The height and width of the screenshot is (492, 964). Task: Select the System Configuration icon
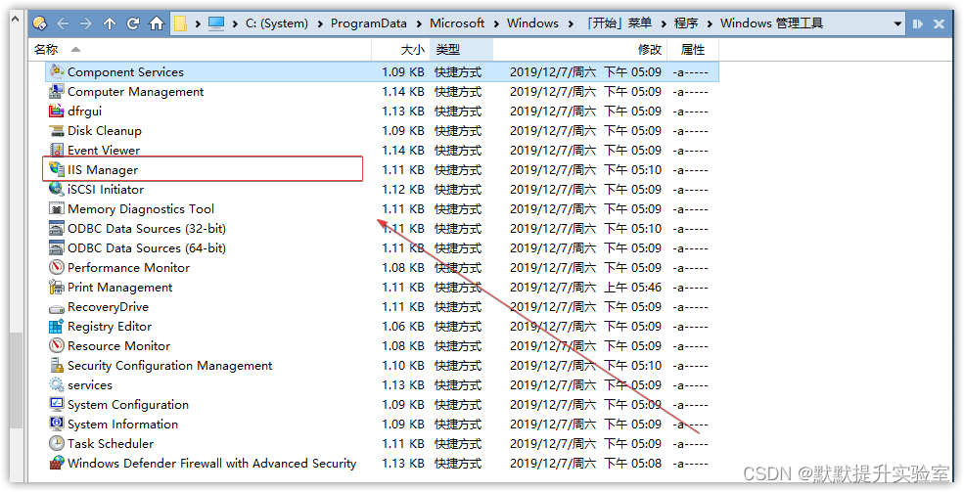(57, 405)
